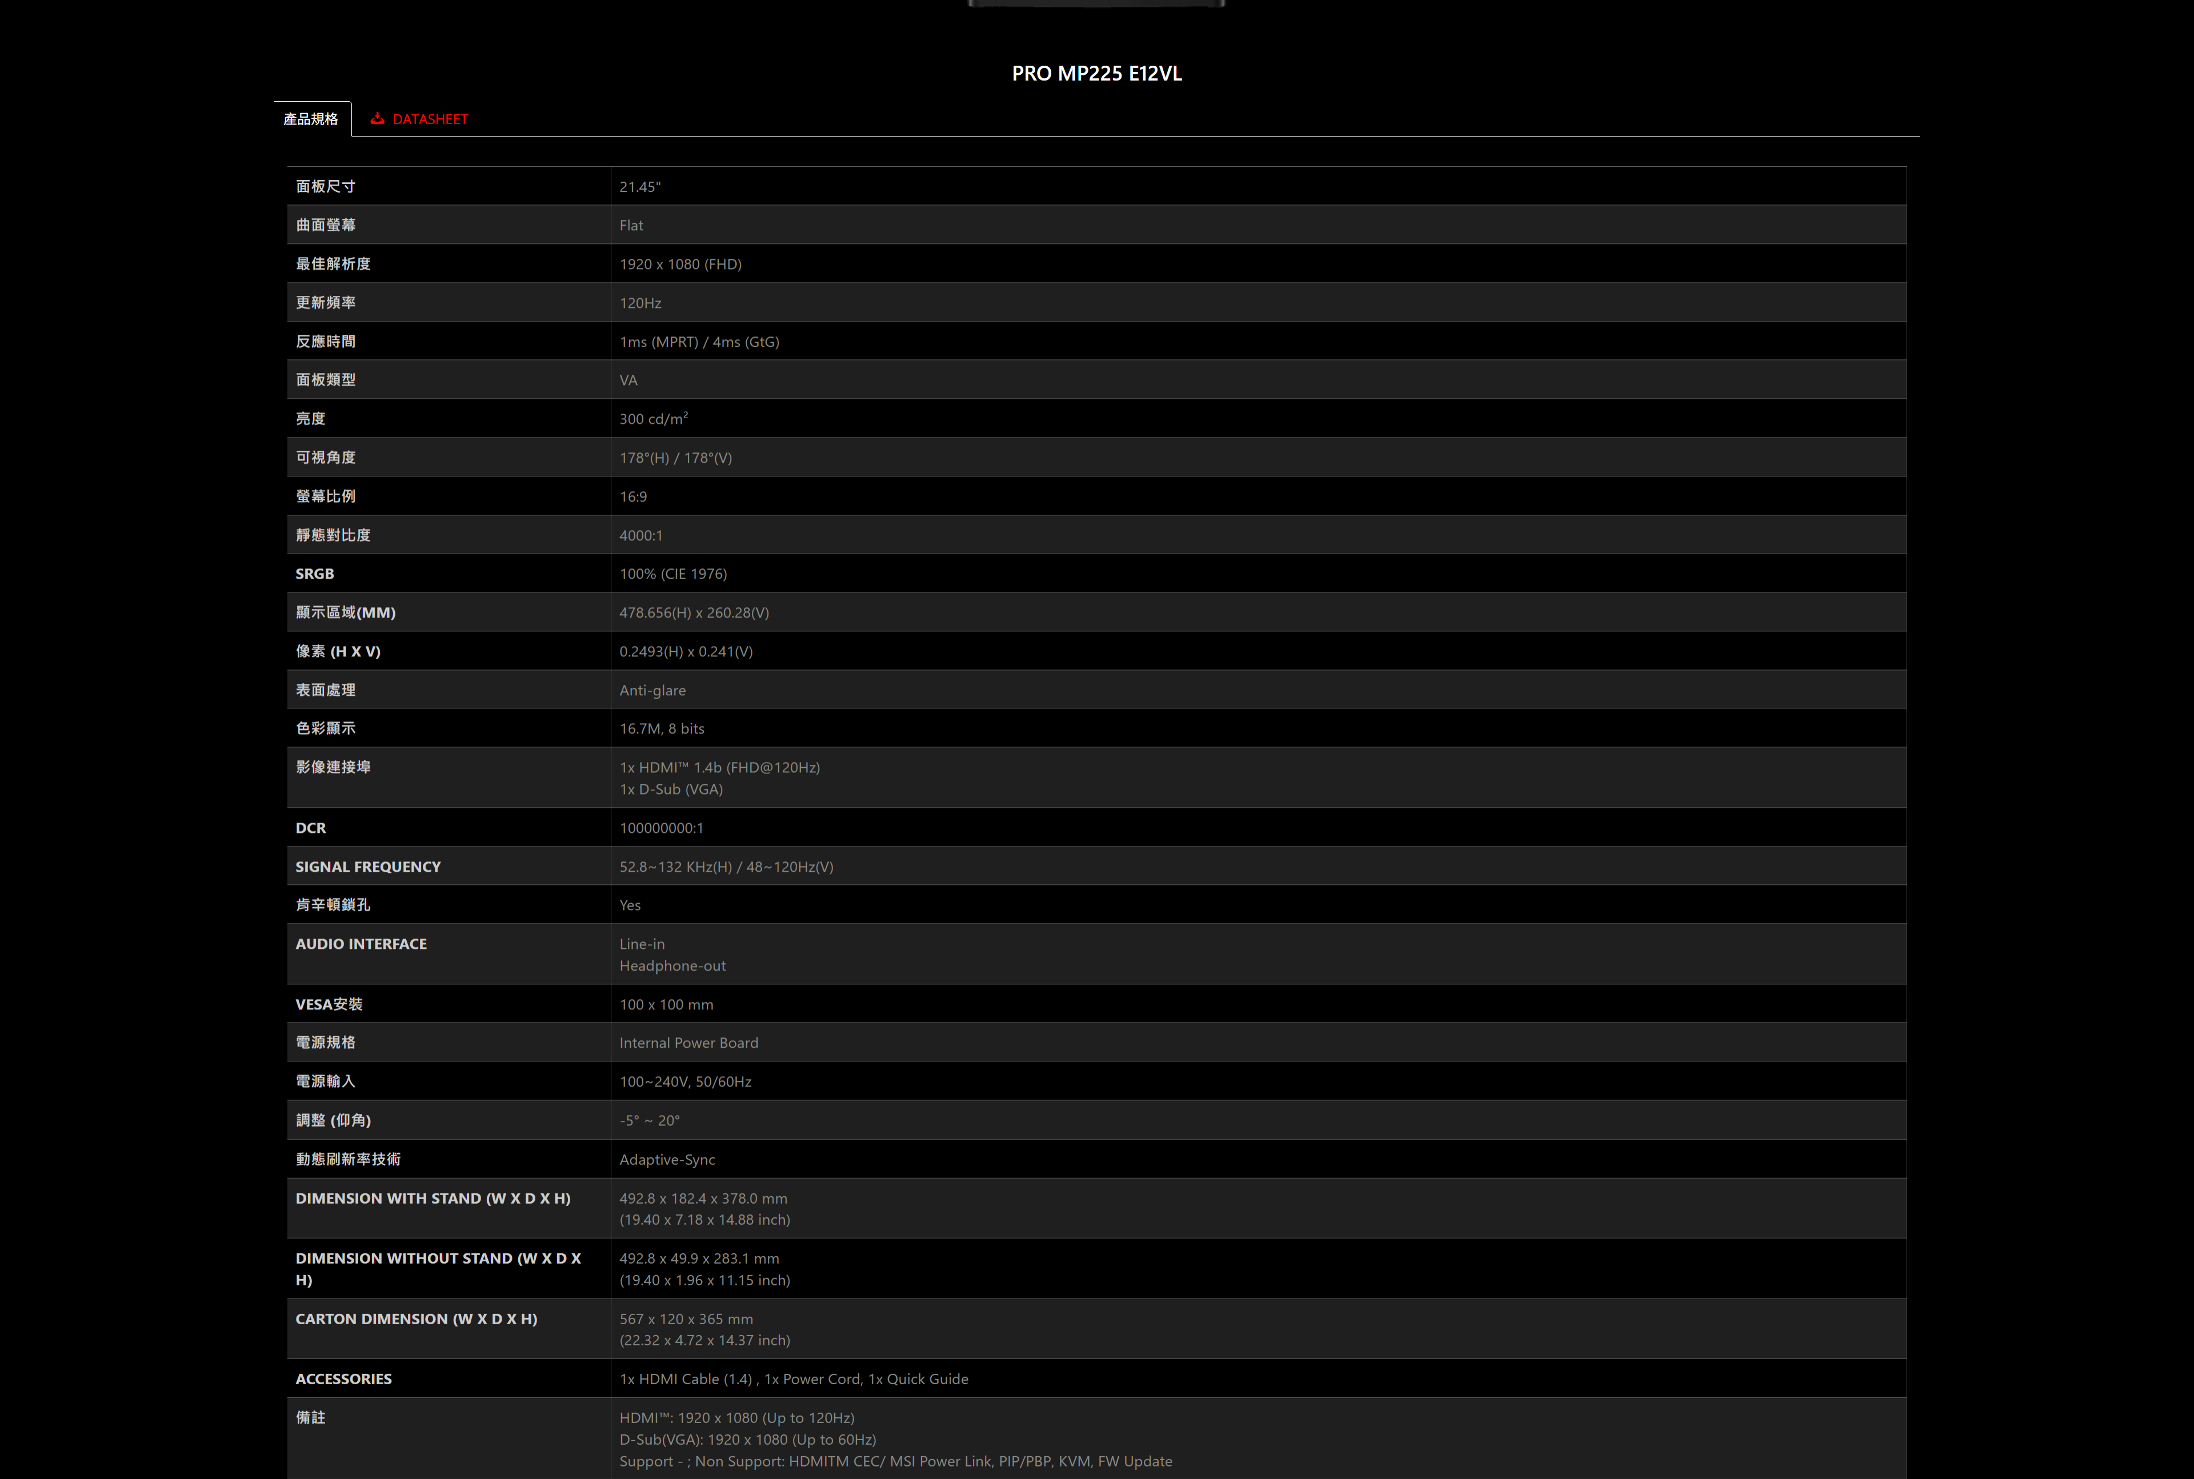Image resolution: width=2194 pixels, height=1479 pixels.
Task: Click the 面板尺寸 row label
Action: 326,187
